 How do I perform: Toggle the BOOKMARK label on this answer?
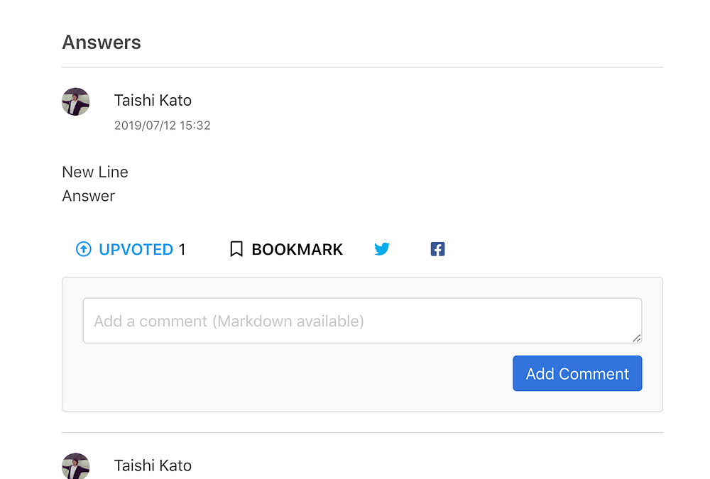click(297, 249)
